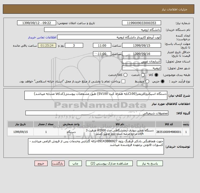The height and width of the screenshot is (193, 200).
Task: Click the خروج exit button
Action: (41, 163)
